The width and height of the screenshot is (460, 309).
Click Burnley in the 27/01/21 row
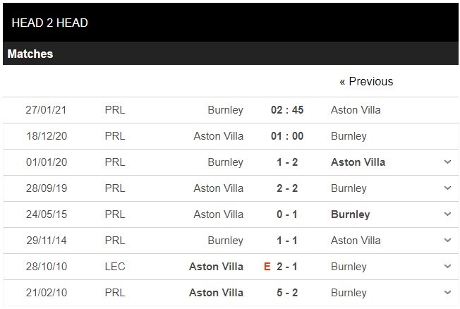tap(225, 110)
